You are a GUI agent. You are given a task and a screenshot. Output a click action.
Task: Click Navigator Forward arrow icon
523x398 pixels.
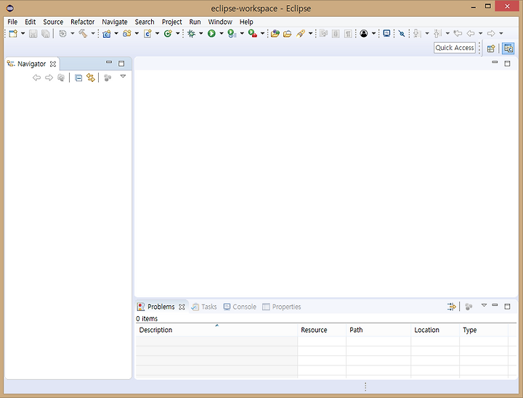49,78
